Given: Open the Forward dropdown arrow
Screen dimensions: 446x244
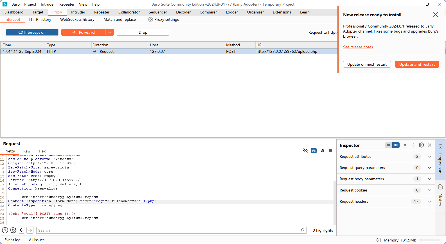Looking at the screenshot, I should pyautogui.click(x=110, y=32).
